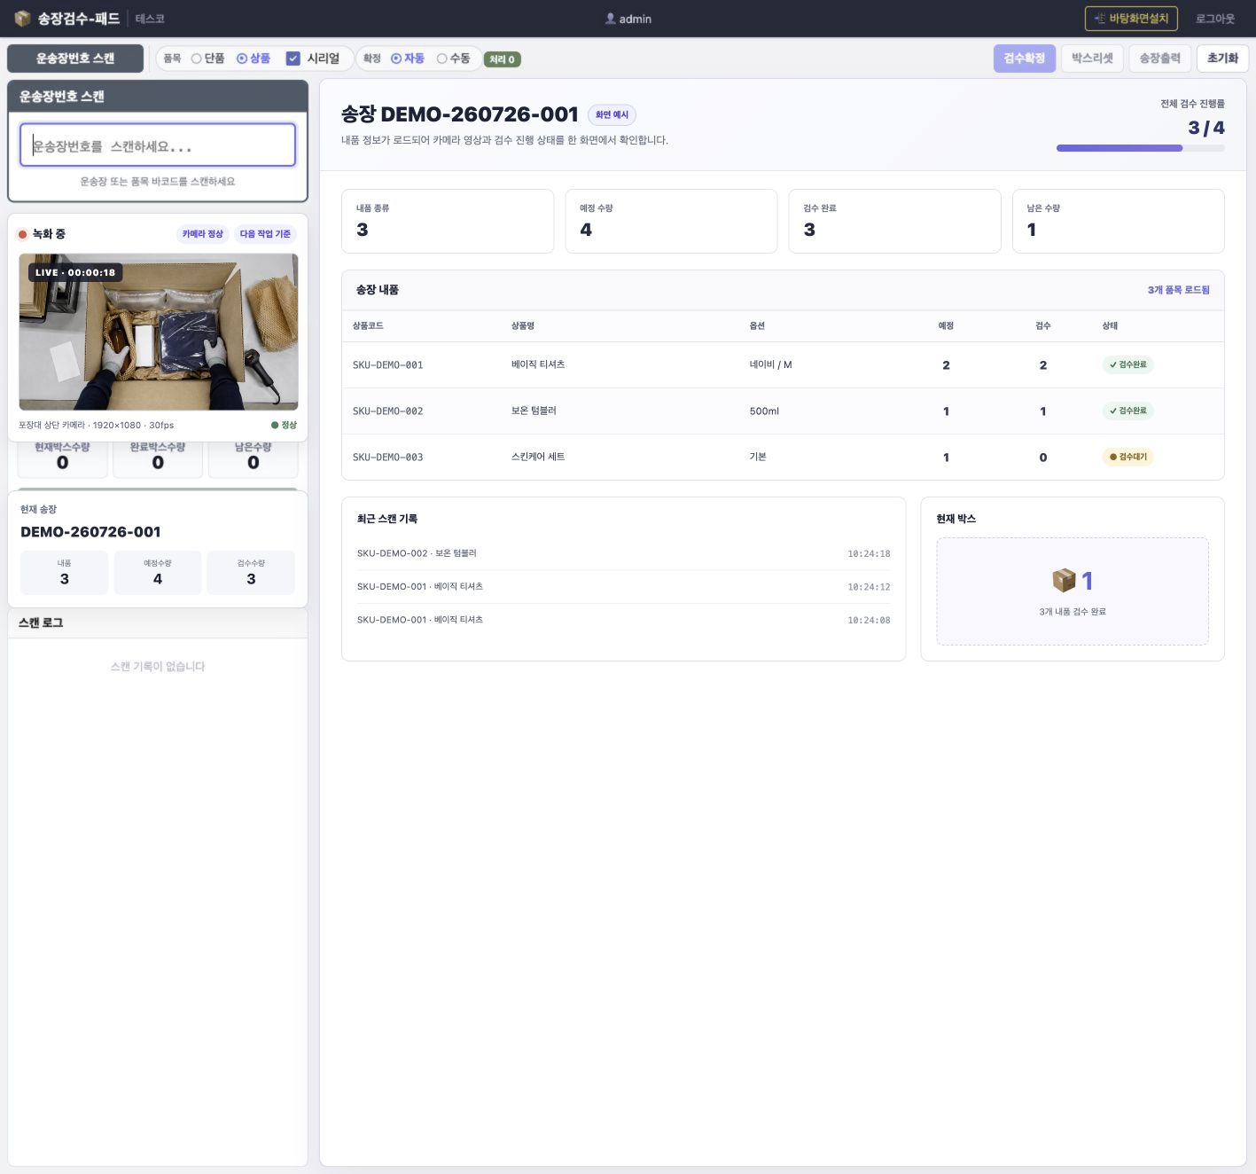Click the 상태 column header
The width and height of the screenshot is (1256, 1174).
(x=1110, y=325)
